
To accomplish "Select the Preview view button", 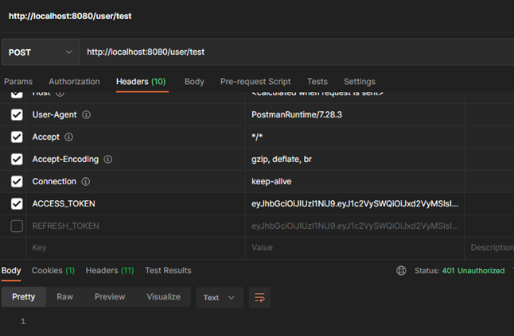I will point(110,297).
